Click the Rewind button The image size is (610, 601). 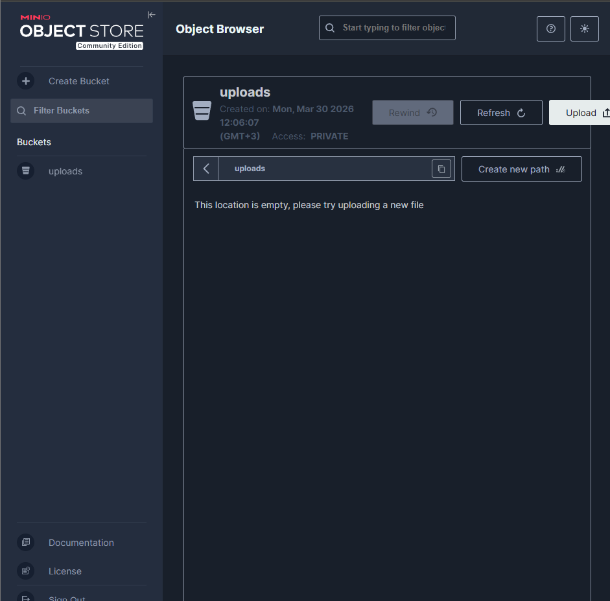click(412, 113)
